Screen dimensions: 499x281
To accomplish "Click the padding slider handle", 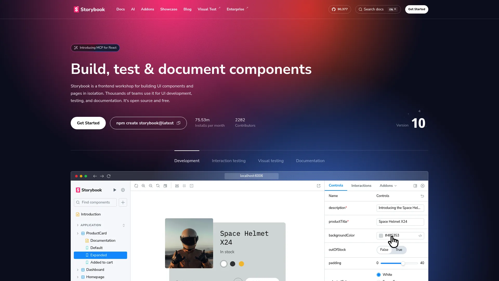I will (403, 263).
